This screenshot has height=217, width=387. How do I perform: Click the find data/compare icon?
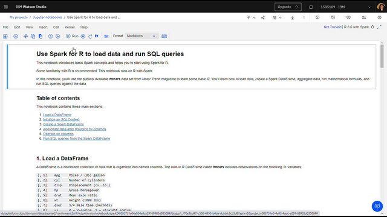(364, 17)
